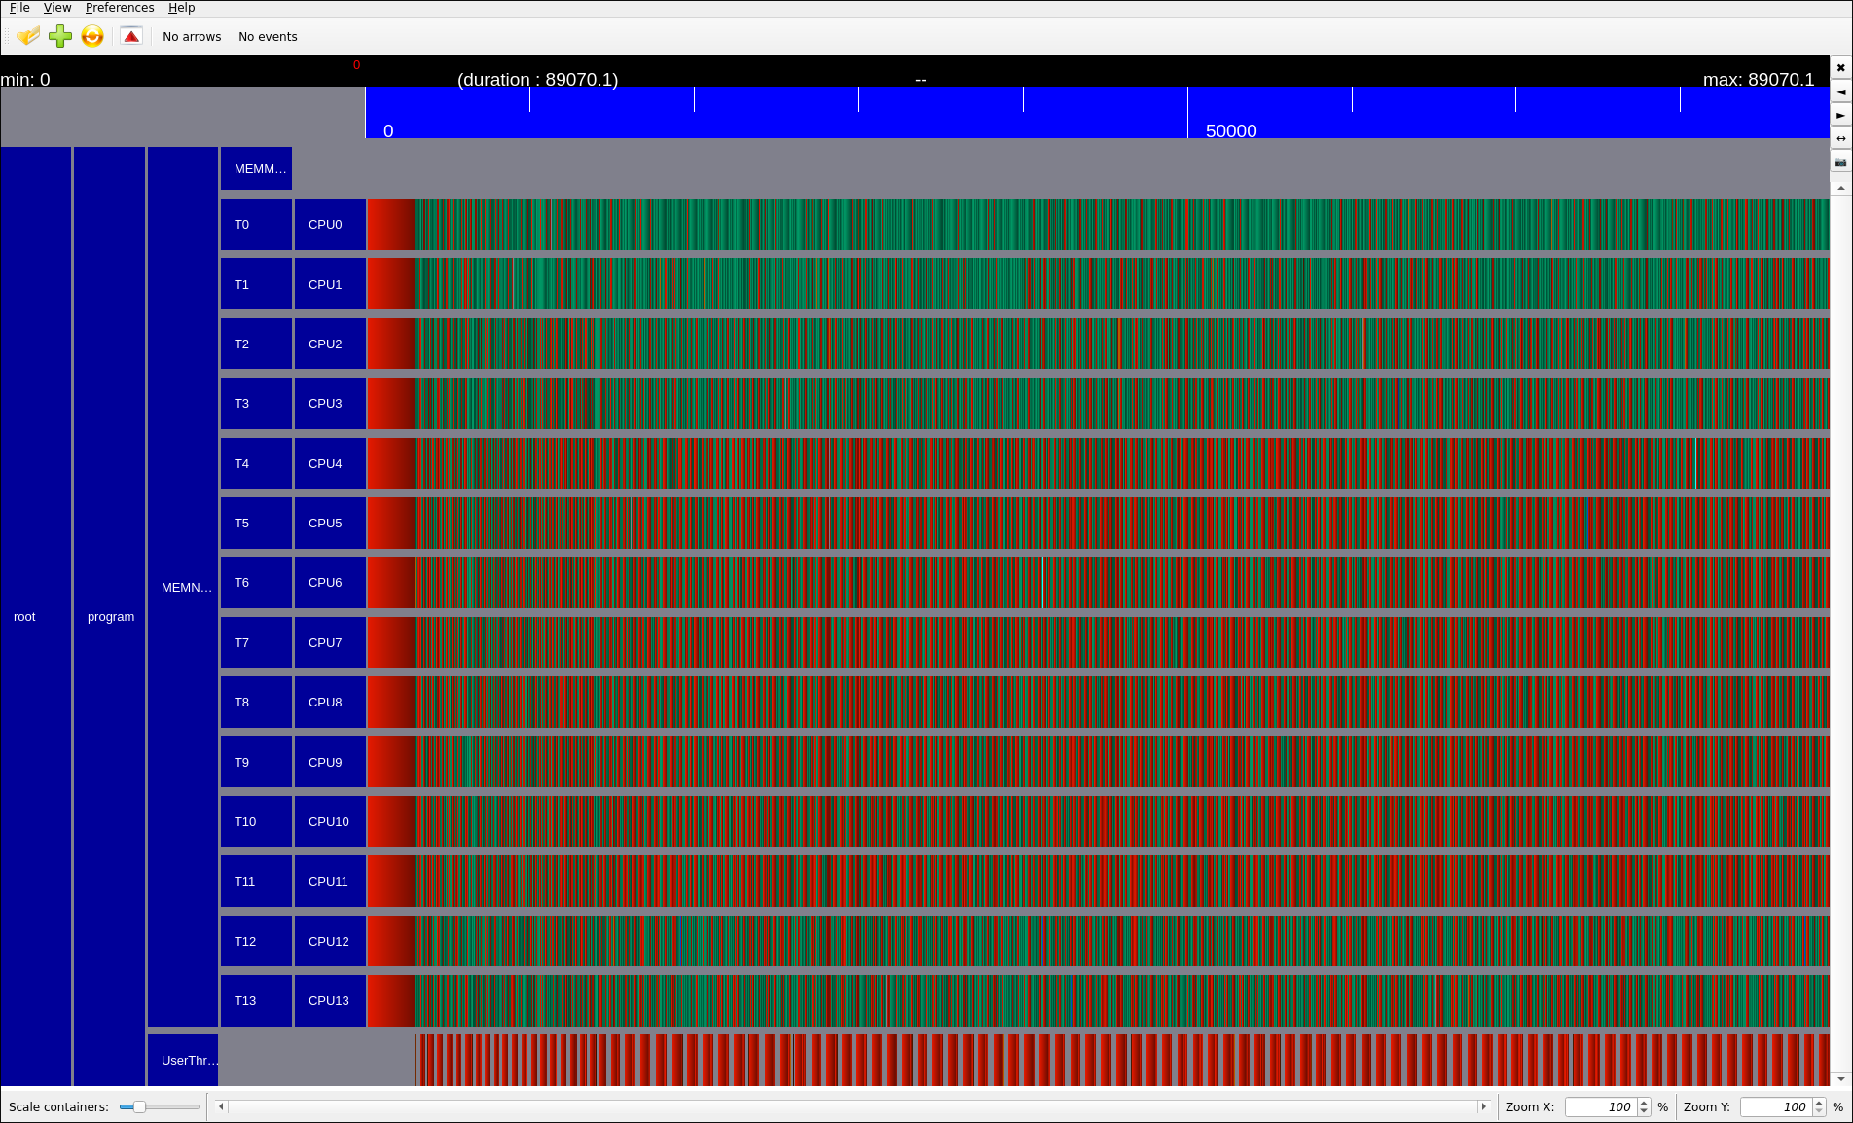Select the T0 thread container
The width and height of the screenshot is (1853, 1123).
tap(256, 224)
